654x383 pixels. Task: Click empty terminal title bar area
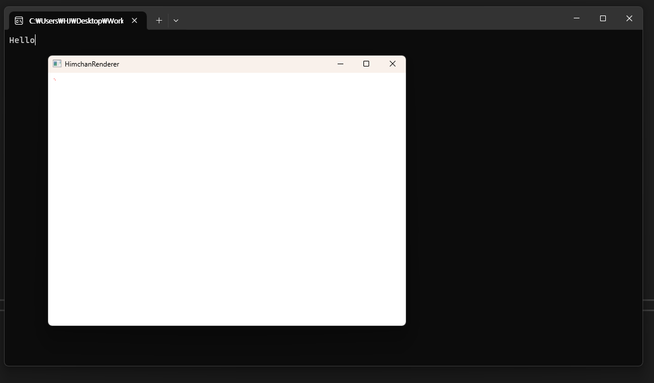373,18
